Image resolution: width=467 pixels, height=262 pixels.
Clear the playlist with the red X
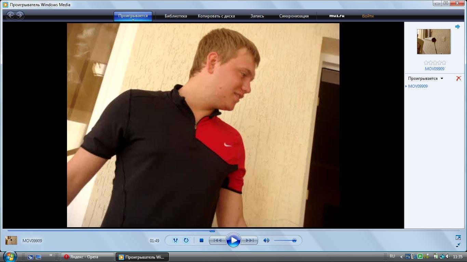459,78
